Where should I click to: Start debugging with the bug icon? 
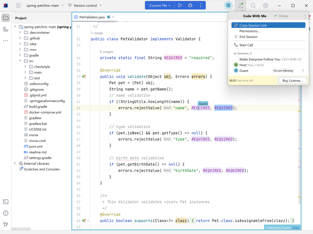click(x=190, y=6)
